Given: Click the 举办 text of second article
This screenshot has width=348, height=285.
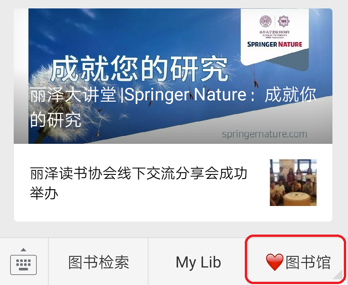Looking at the screenshot, I should 44,193.
